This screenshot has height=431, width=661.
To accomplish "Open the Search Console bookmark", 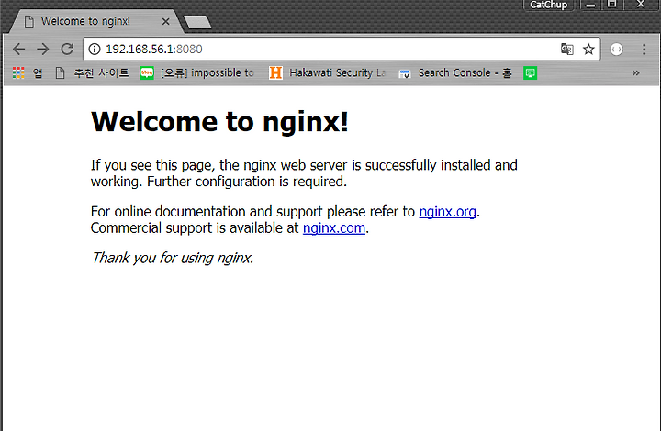I will click(455, 72).
